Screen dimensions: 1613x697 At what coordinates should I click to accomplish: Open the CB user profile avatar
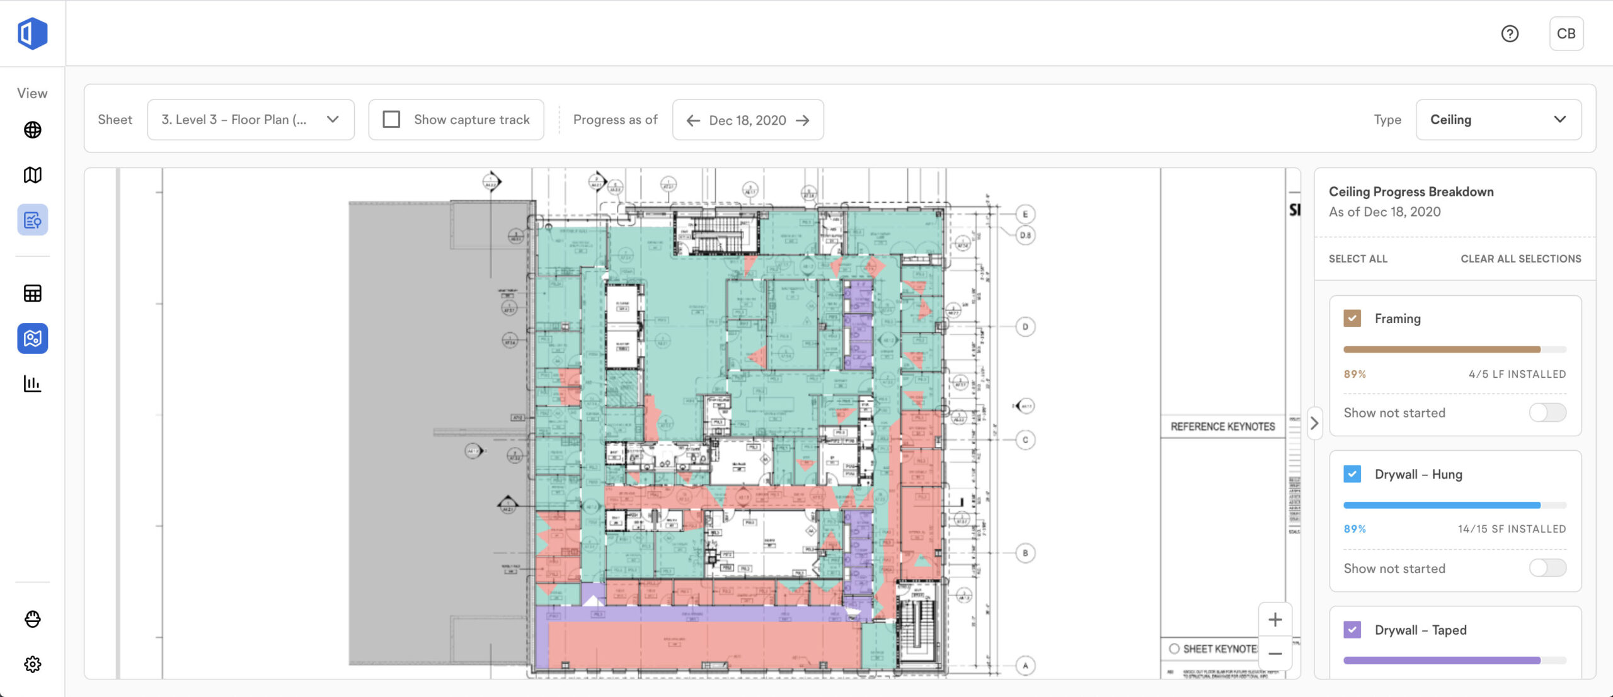tap(1566, 33)
